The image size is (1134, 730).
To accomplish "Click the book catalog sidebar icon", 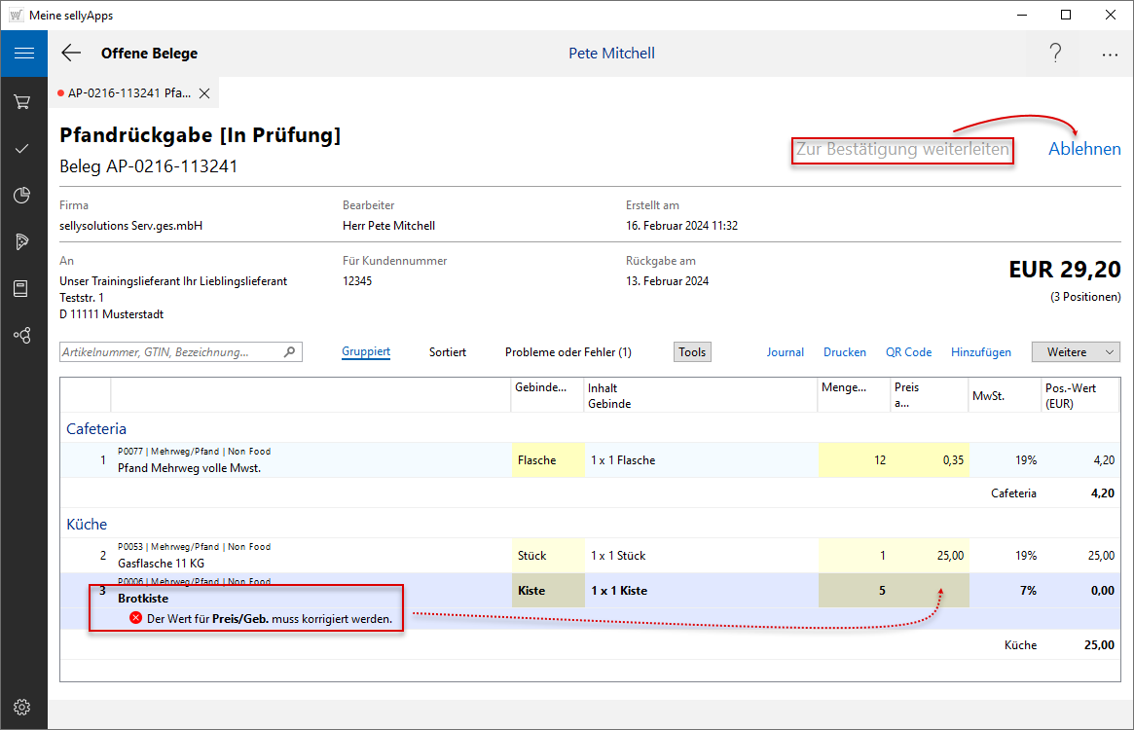I will pos(23,289).
